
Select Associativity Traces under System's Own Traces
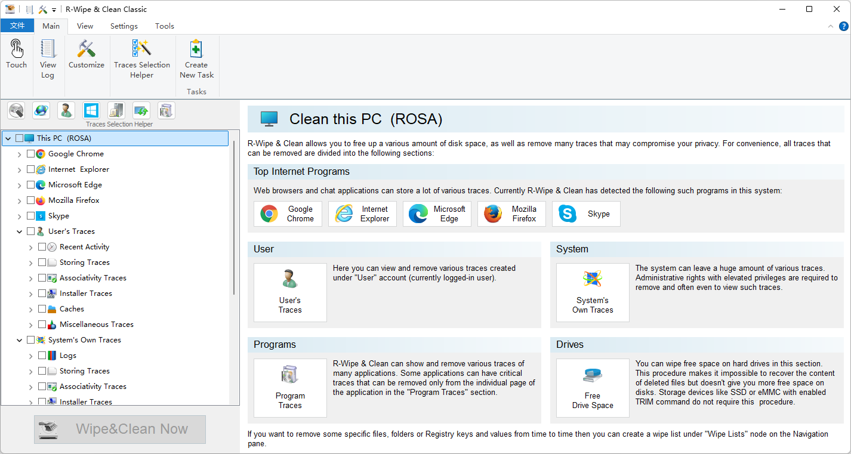(93, 387)
